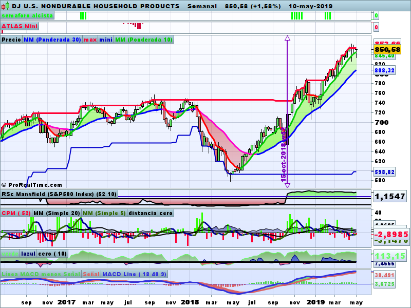The height and width of the screenshot is (308, 411).
Task: Click the 'Señal' MACD label
Action: (91, 274)
